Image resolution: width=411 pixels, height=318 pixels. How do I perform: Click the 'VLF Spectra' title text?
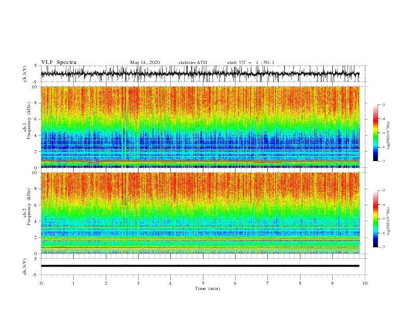point(59,62)
